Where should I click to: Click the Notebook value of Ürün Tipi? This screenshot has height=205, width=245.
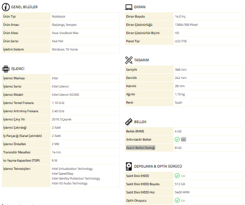click(x=58, y=16)
